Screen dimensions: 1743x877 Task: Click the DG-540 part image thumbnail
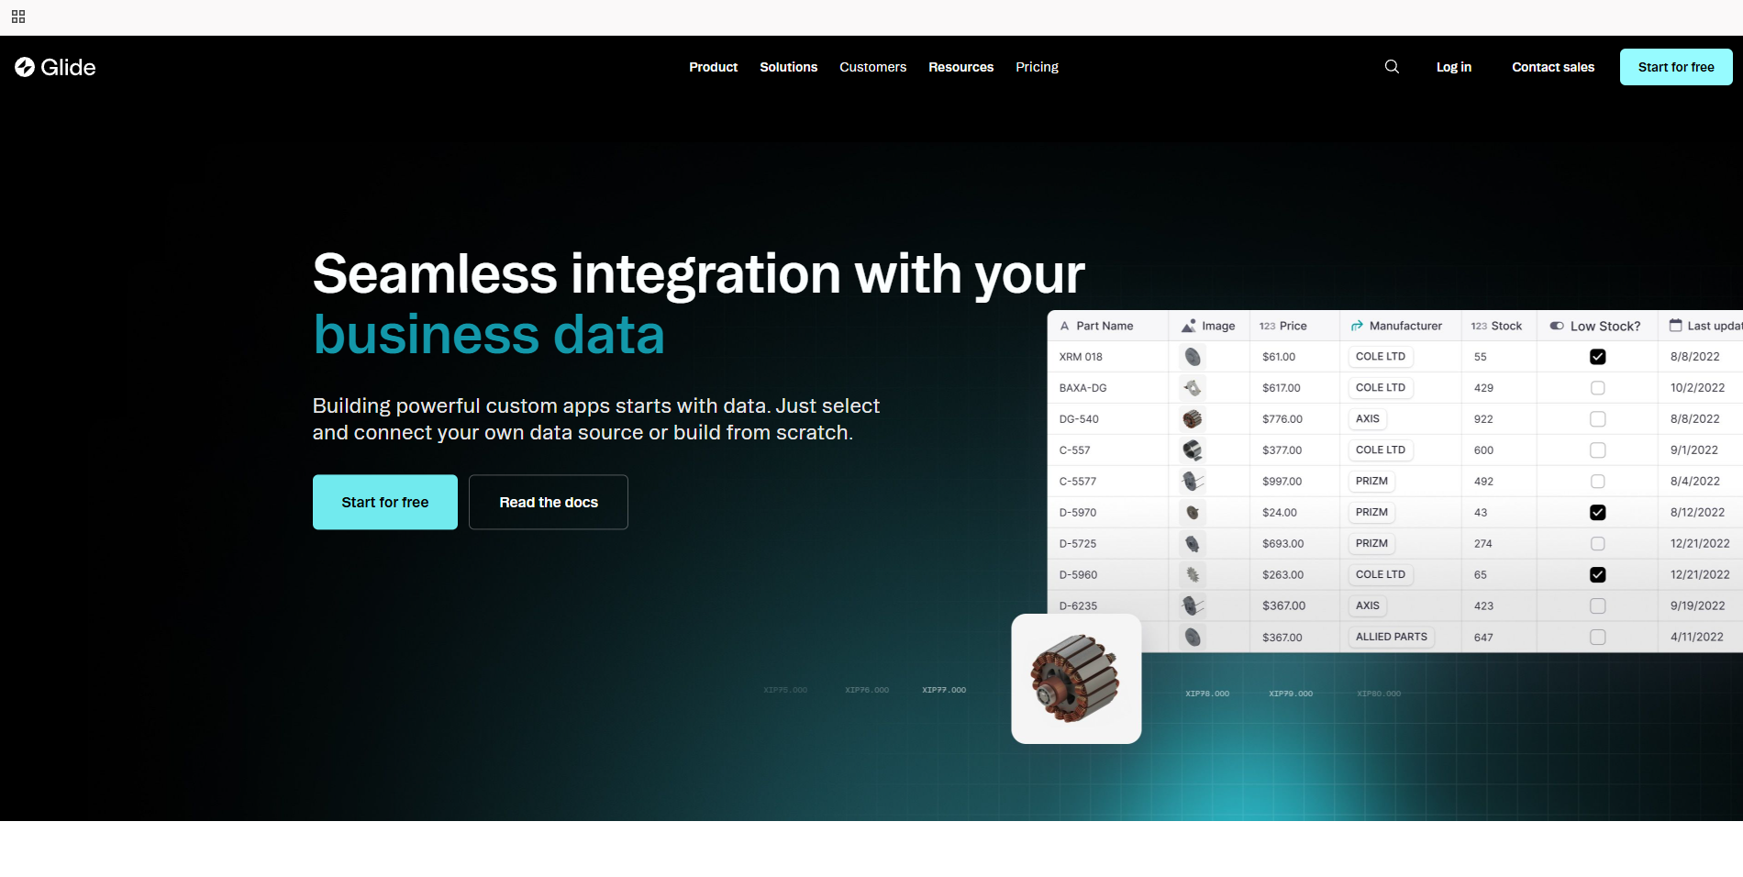click(1193, 419)
